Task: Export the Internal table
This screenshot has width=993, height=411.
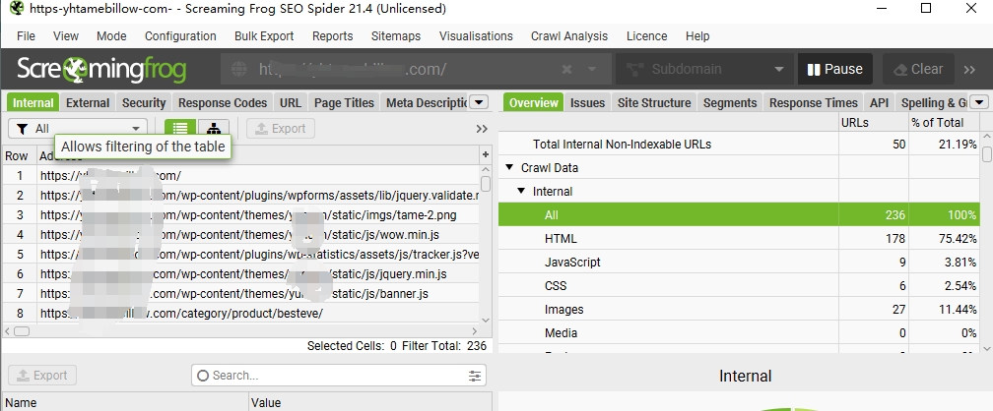Action: click(x=281, y=129)
